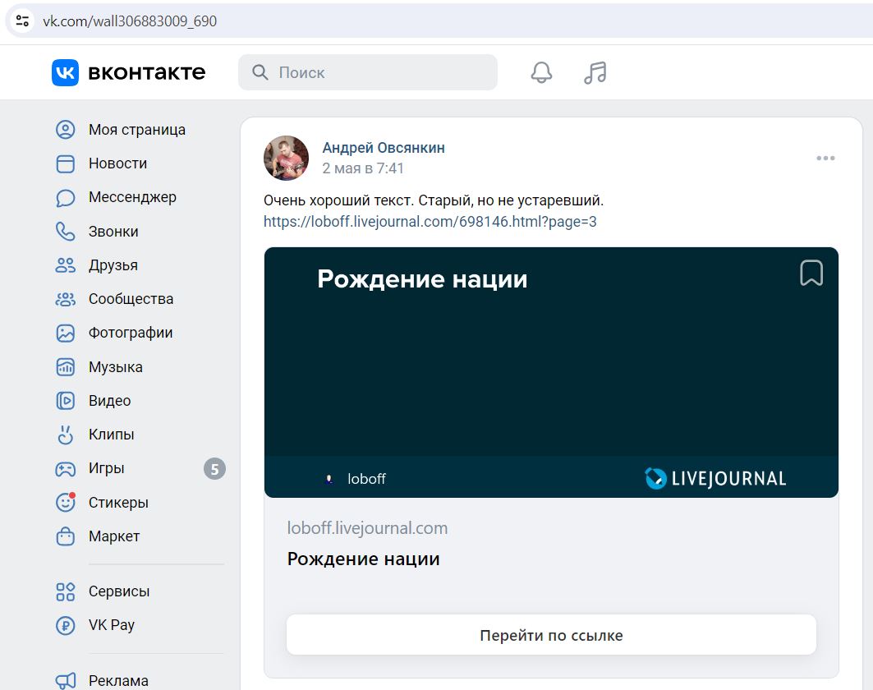Click the Маркет shopping bag icon
Screen dimensions: 873x690
coord(65,536)
